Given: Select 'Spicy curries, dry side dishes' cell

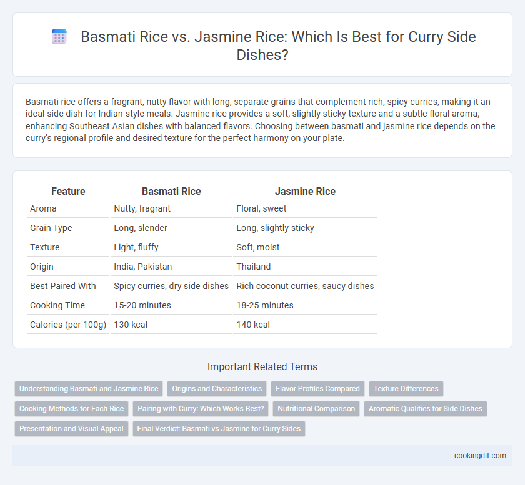Looking at the screenshot, I should point(171,286).
